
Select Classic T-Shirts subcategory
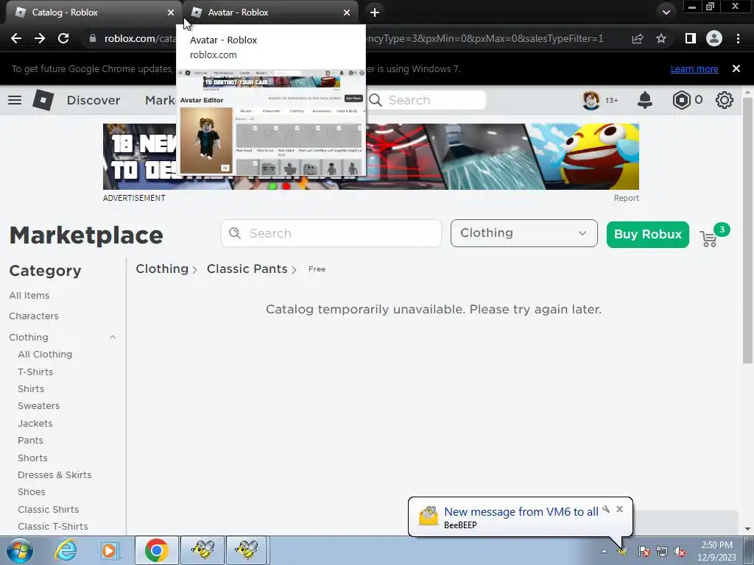(x=52, y=527)
